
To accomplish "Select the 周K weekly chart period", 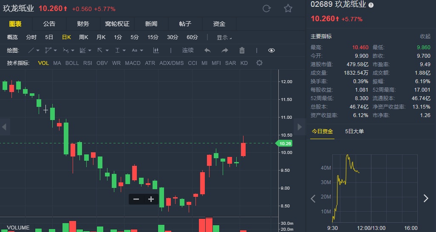I will (x=83, y=37).
